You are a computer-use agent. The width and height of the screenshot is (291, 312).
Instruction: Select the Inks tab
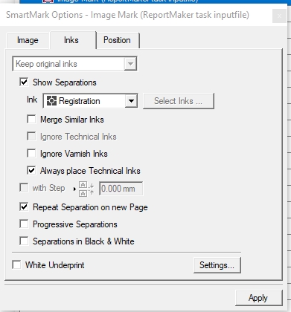pos(71,40)
